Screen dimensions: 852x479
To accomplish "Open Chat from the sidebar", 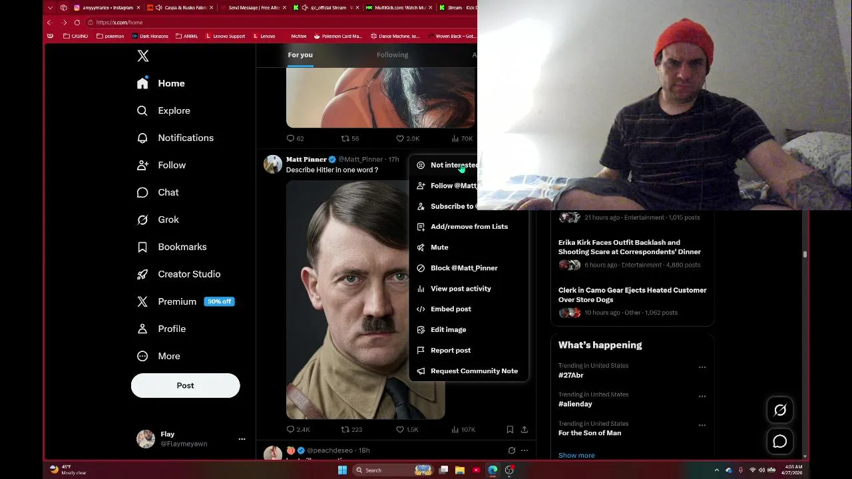I will coord(158,192).
